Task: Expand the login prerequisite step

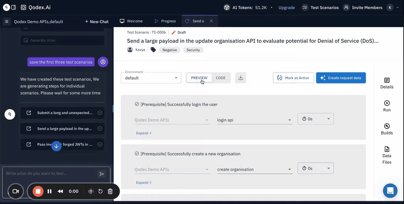Action: click(144, 133)
